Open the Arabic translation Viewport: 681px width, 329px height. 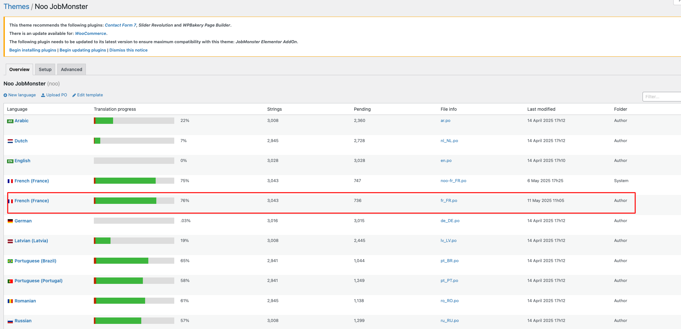coord(21,121)
